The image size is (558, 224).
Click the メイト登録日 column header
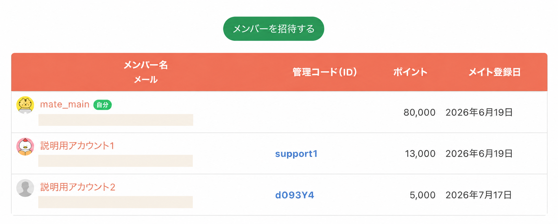coord(494,72)
